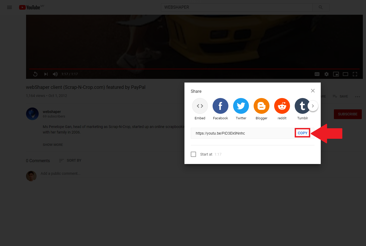366x246 pixels.
Task: Close the Share dialog
Action: (x=313, y=91)
